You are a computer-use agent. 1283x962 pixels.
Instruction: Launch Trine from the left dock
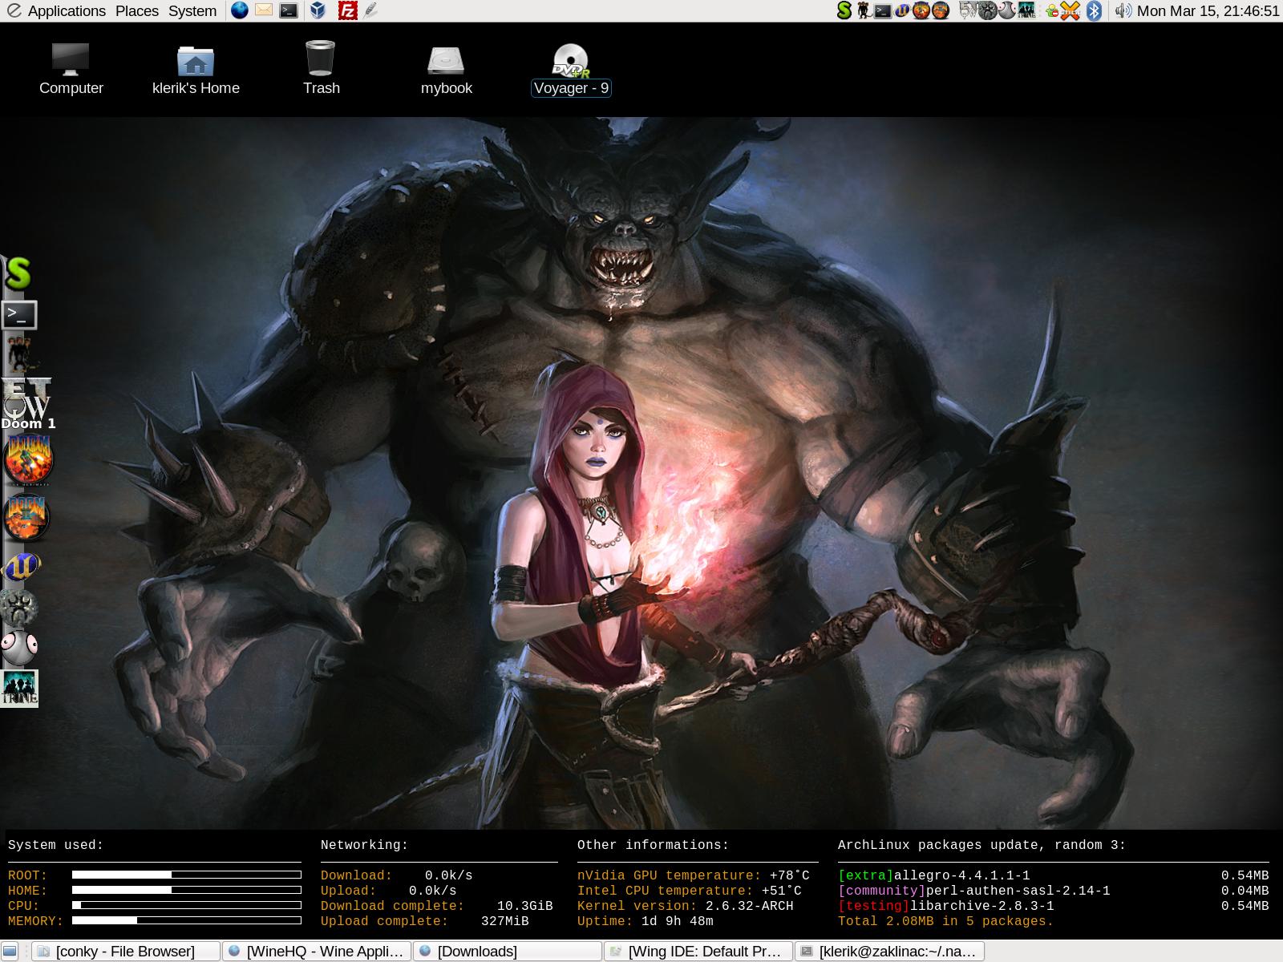click(19, 688)
